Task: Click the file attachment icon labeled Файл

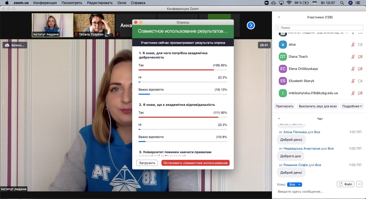Action: (x=346, y=184)
